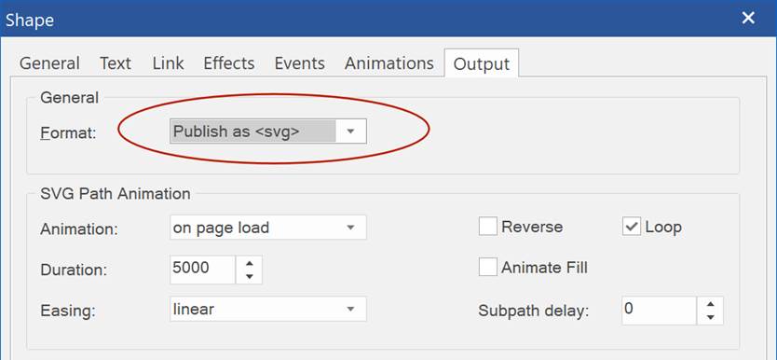Image resolution: width=777 pixels, height=360 pixels.
Task: Enable the Reverse checkbox
Action: point(488,228)
